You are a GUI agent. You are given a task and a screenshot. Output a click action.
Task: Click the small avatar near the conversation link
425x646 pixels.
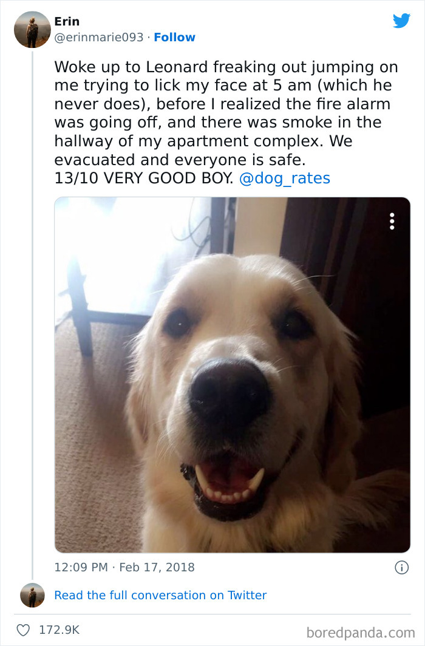pyautogui.click(x=32, y=595)
